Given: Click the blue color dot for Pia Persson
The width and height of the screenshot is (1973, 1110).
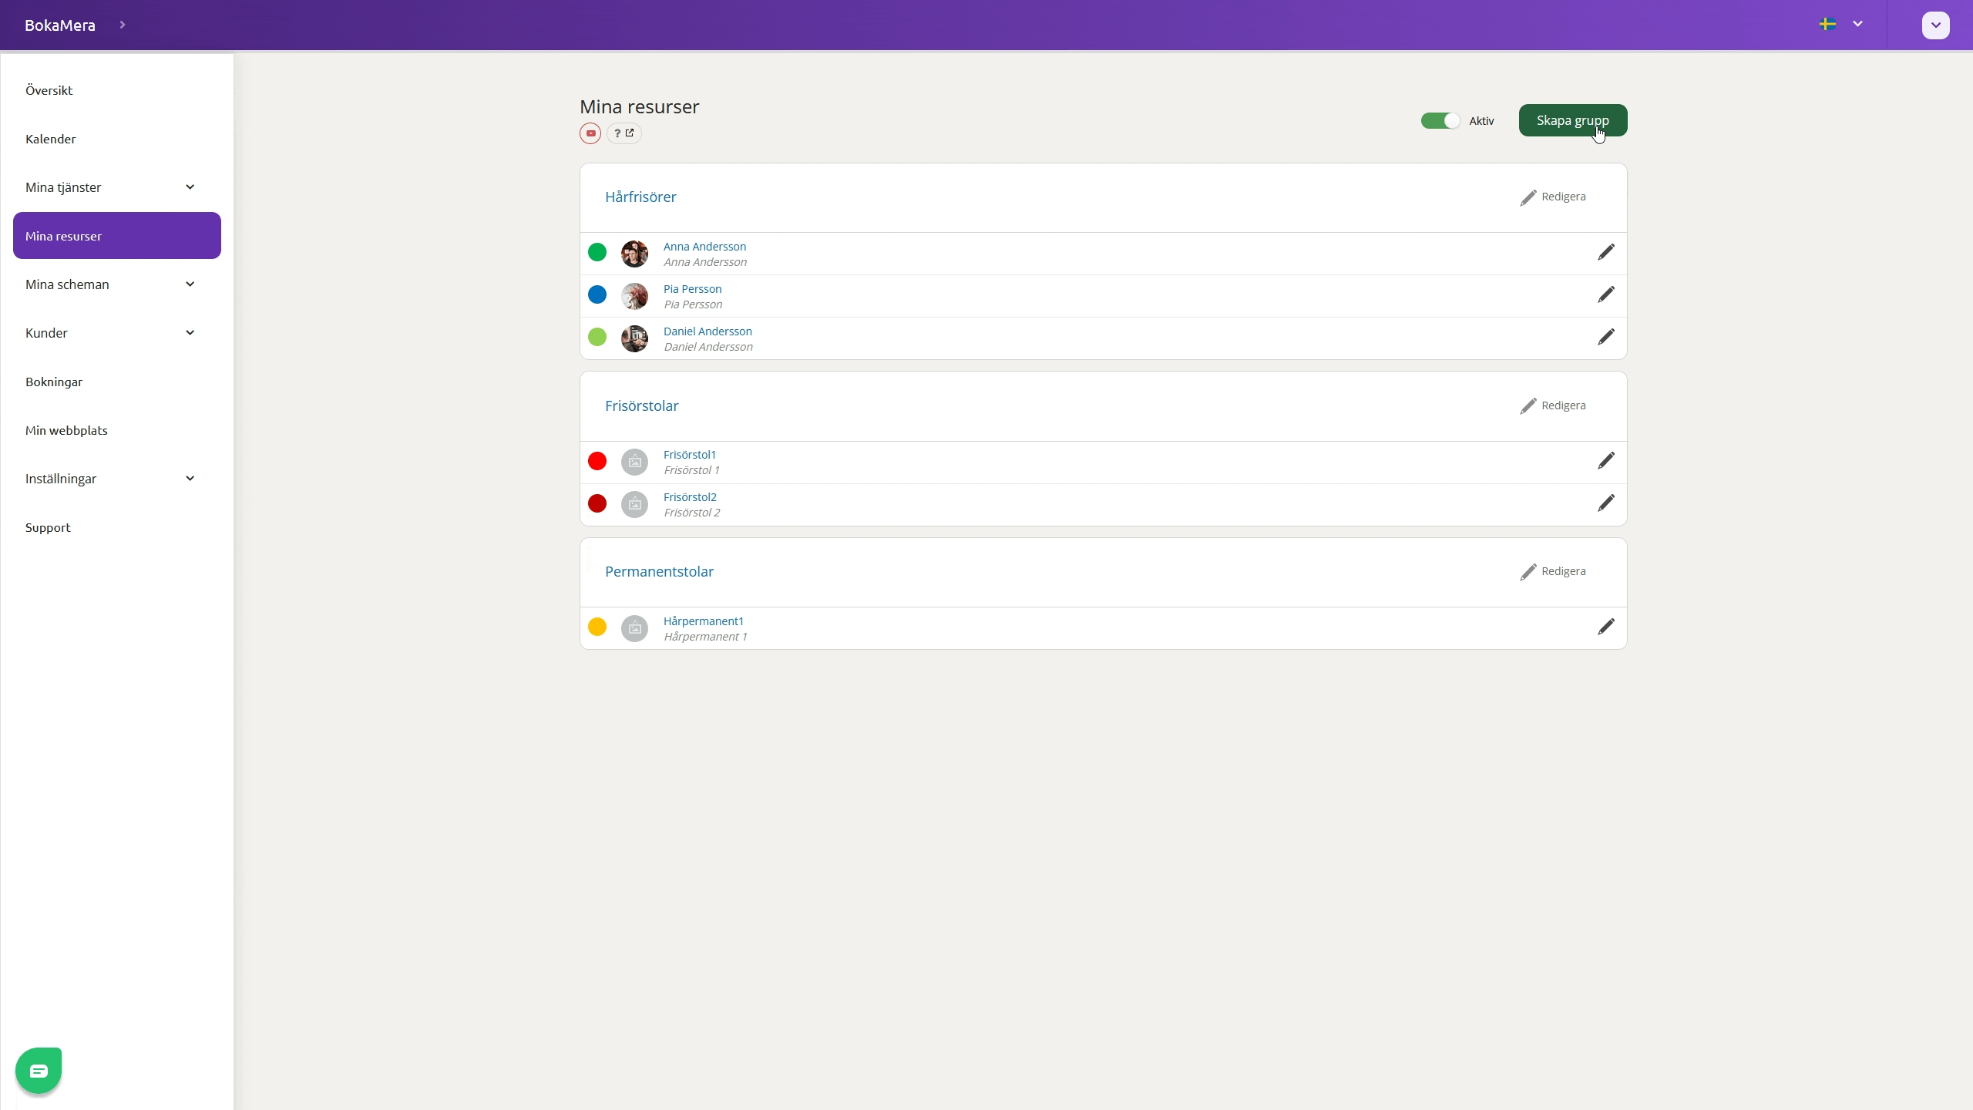Looking at the screenshot, I should (x=597, y=294).
